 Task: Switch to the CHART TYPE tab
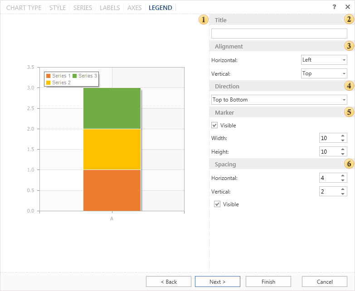tap(24, 8)
